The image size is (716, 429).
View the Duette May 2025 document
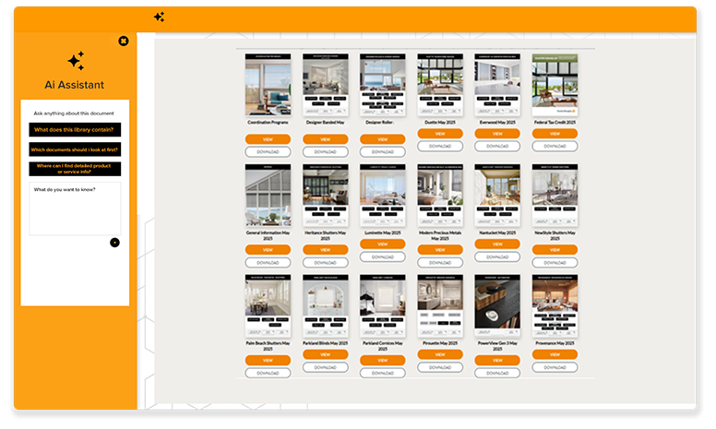440,134
